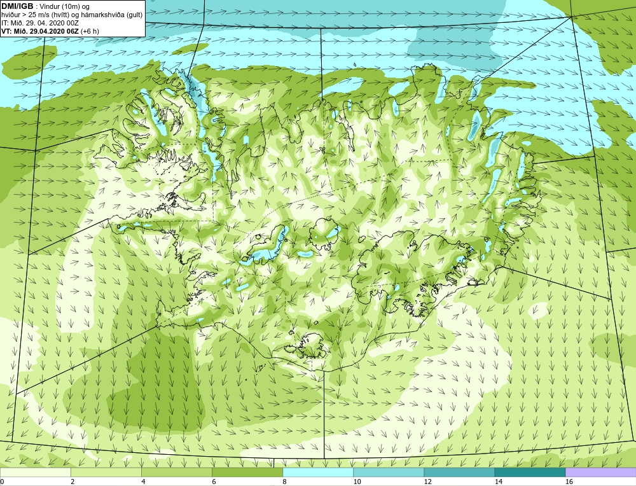Click the "10" label on the wind scale
636x486 pixels.
(x=357, y=482)
